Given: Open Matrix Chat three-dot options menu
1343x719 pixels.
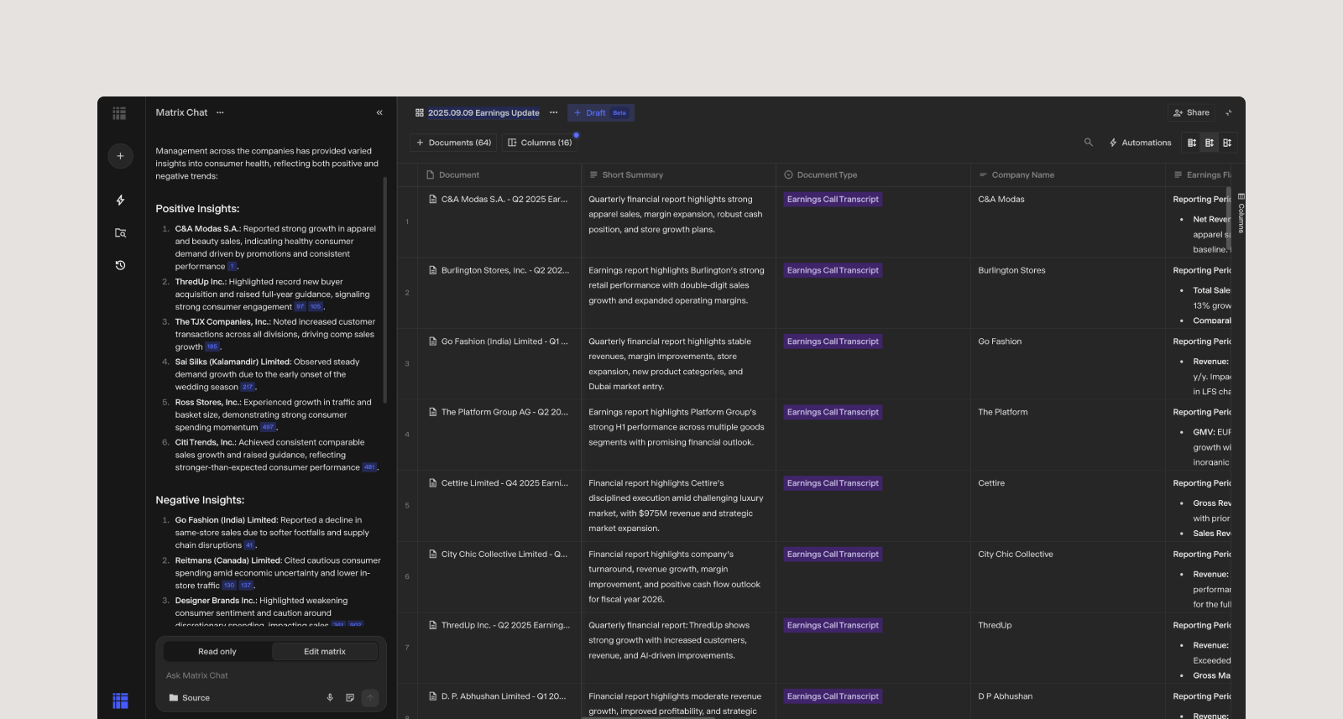Looking at the screenshot, I should (x=220, y=112).
